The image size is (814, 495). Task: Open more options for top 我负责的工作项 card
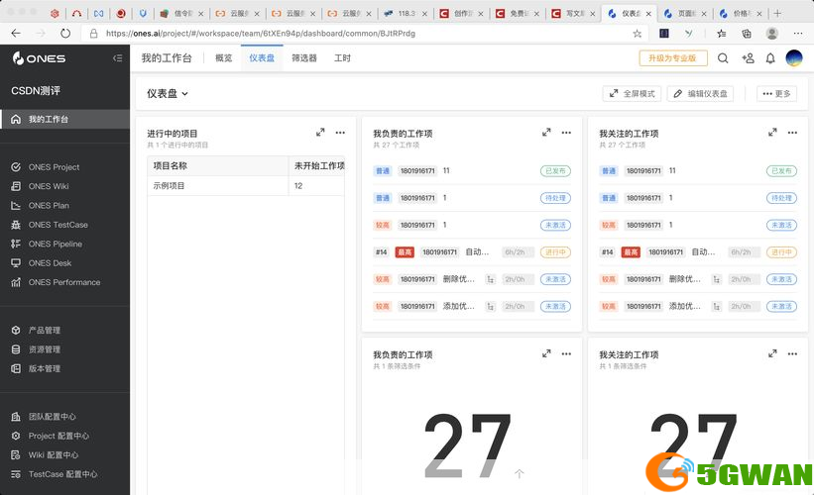(566, 133)
